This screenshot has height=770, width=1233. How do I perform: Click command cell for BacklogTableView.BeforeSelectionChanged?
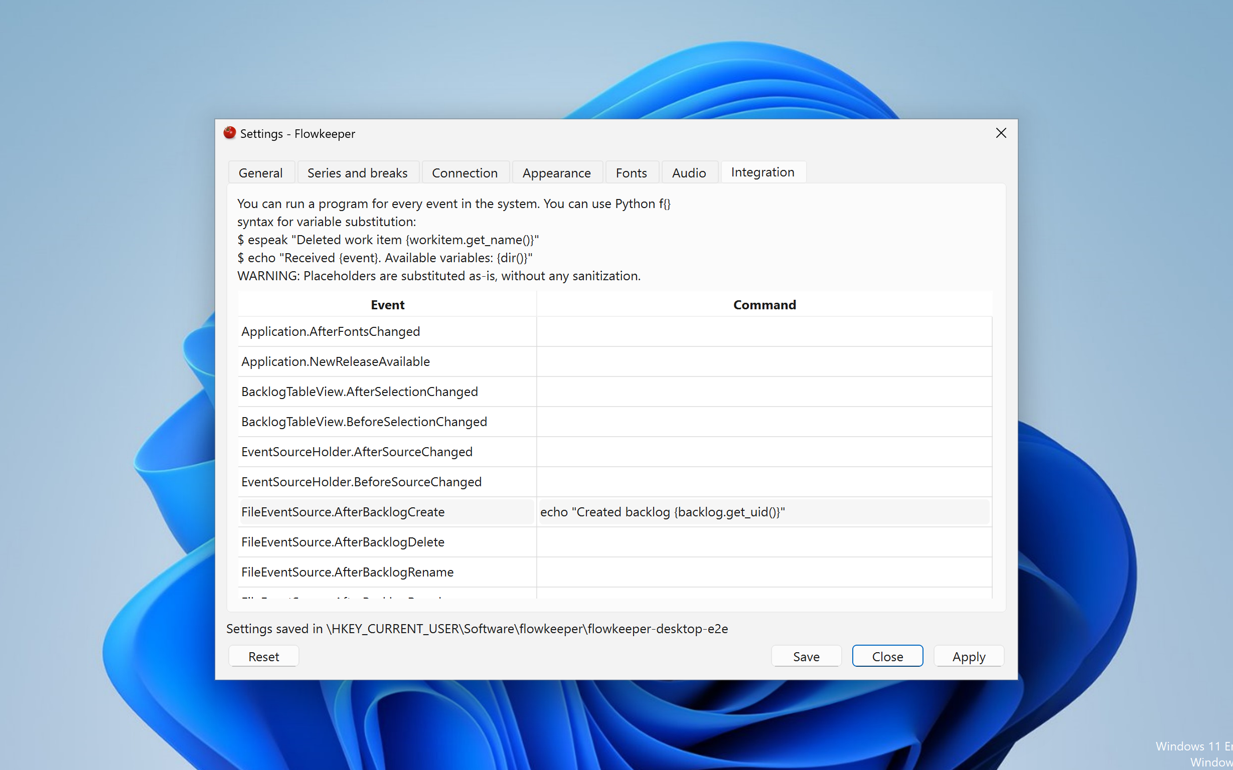[x=764, y=422]
